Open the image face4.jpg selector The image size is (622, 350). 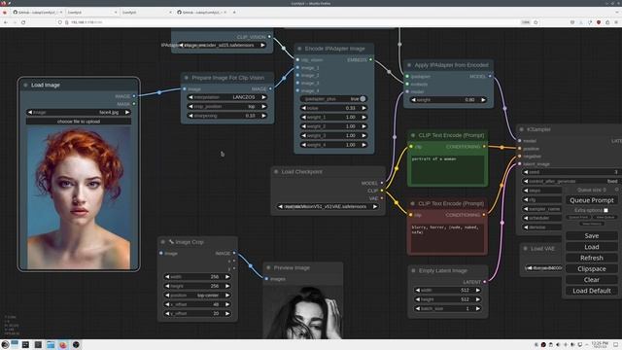[79, 113]
